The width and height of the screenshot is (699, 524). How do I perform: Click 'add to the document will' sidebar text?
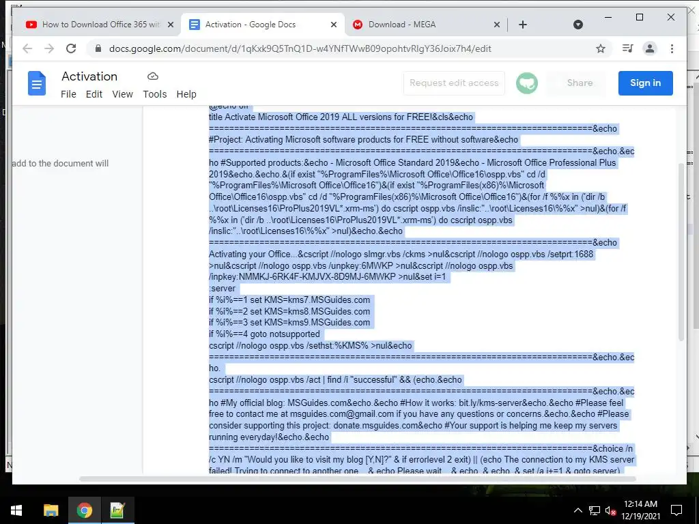click(60, 164)
